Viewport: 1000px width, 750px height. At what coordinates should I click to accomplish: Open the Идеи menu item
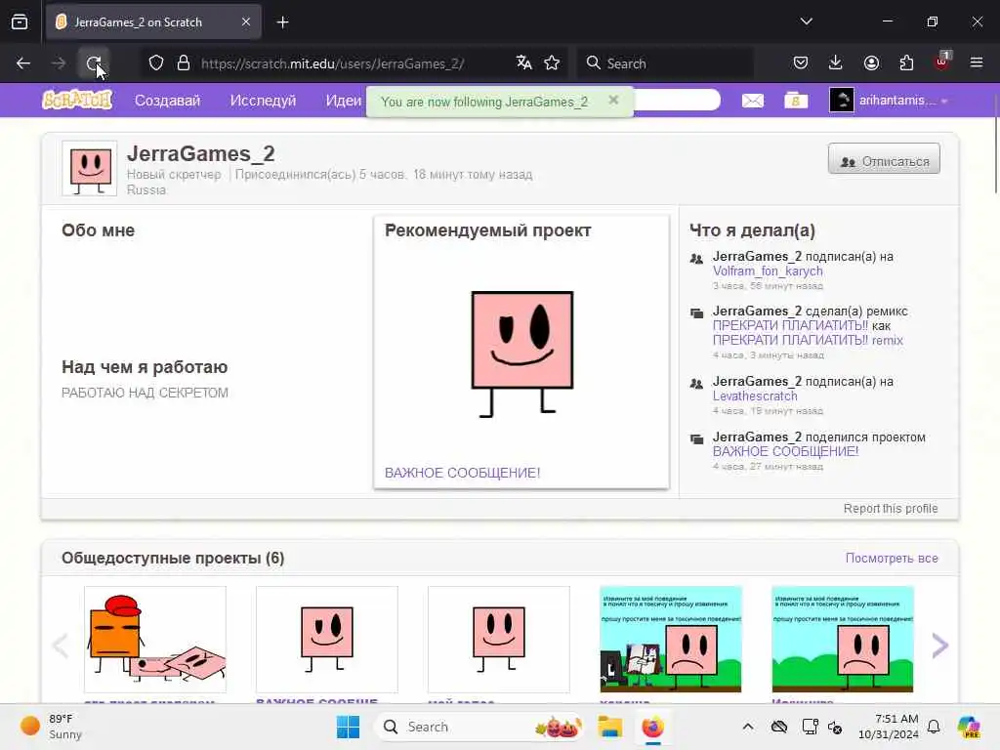pos(343,101)
